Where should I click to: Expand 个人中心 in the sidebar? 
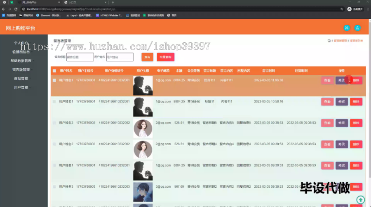(21, 43)
